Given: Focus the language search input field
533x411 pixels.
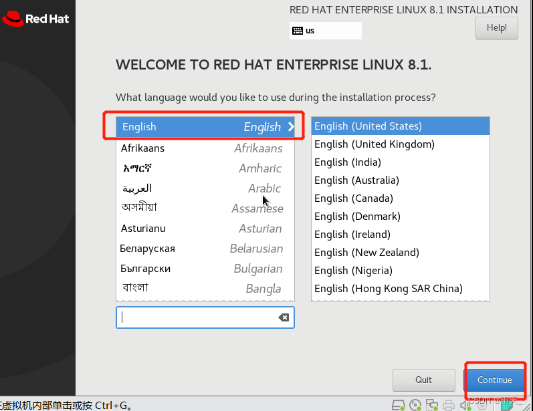Looking at the screenshot, I should (x=205, y=317).
